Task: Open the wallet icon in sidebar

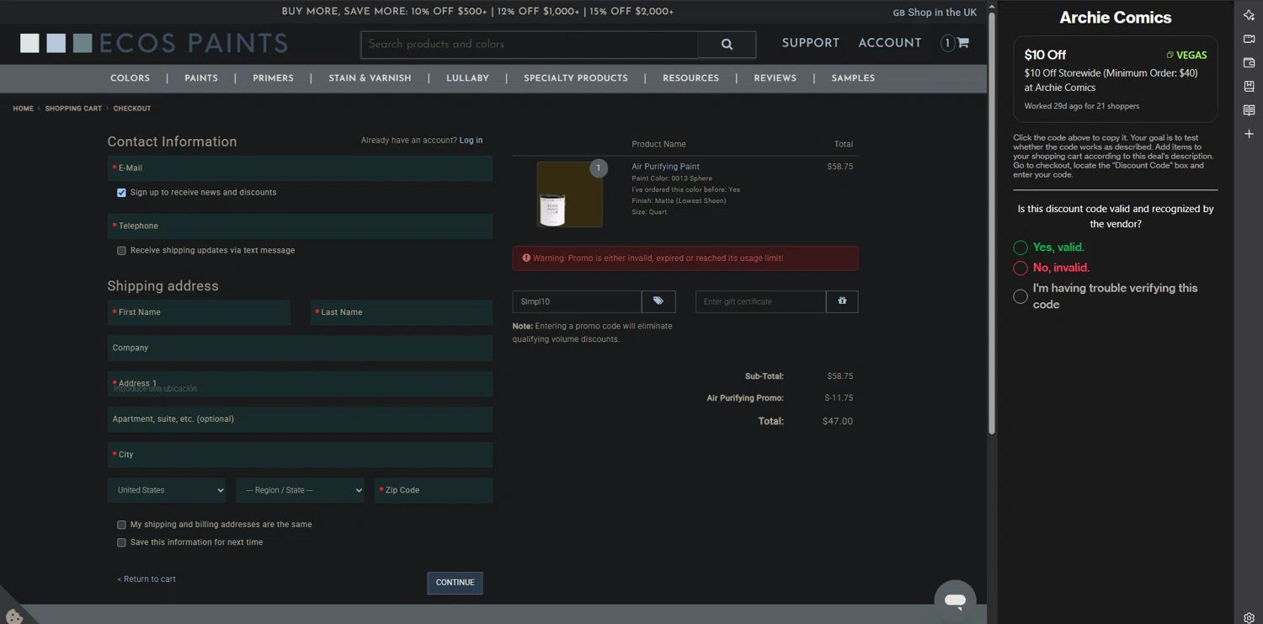Action: (1249, 62)
